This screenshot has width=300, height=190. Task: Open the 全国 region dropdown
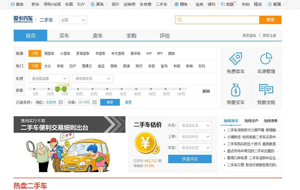pos(73,20)
